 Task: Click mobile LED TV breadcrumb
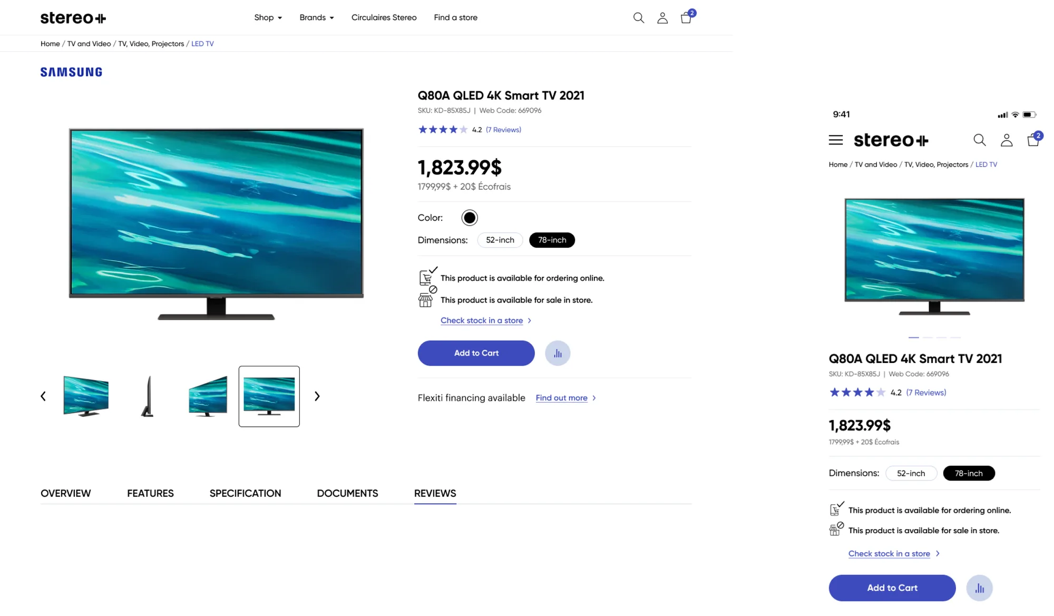(986, 164)
